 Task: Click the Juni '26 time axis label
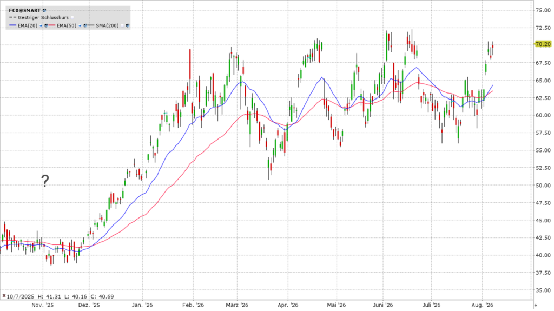[x=383, y=305]
